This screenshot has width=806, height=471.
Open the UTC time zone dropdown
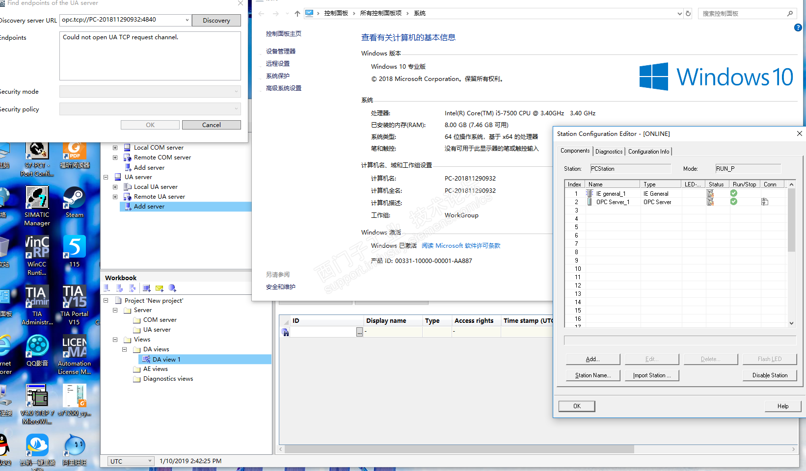click(x=150, y=461)
